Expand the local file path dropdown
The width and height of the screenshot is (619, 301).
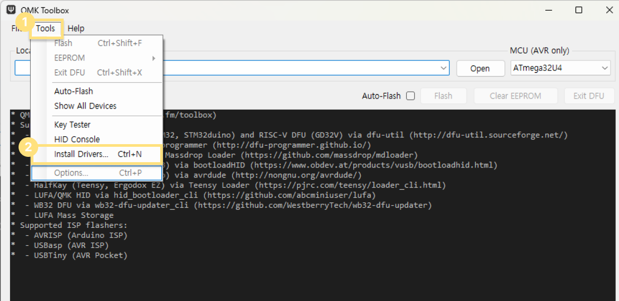click(x=443, y=68)
